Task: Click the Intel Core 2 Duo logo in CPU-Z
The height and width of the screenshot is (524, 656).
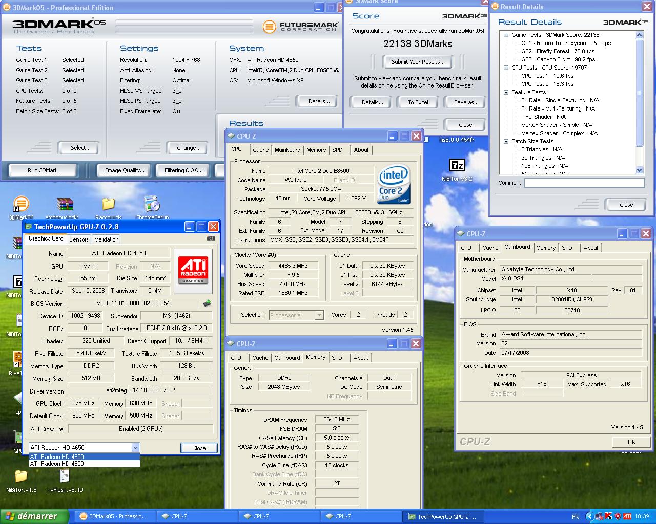Action: 394,184
